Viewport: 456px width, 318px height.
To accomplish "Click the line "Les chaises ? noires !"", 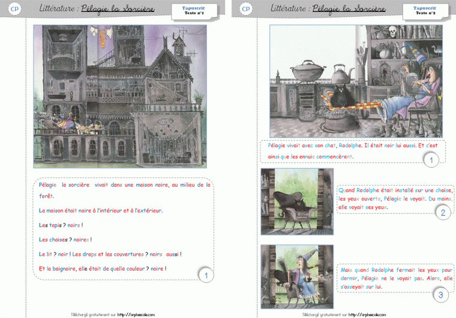I will 65,240.
